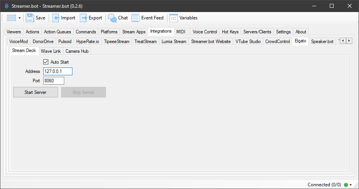Select the Stream Apps tab
359x189 pixels.
coord(134,32)
